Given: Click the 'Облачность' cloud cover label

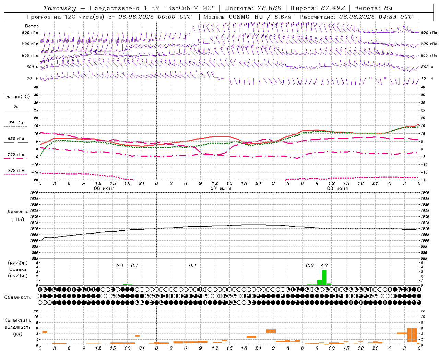Looking at the screenshot, I should click(x=17, y=297).
